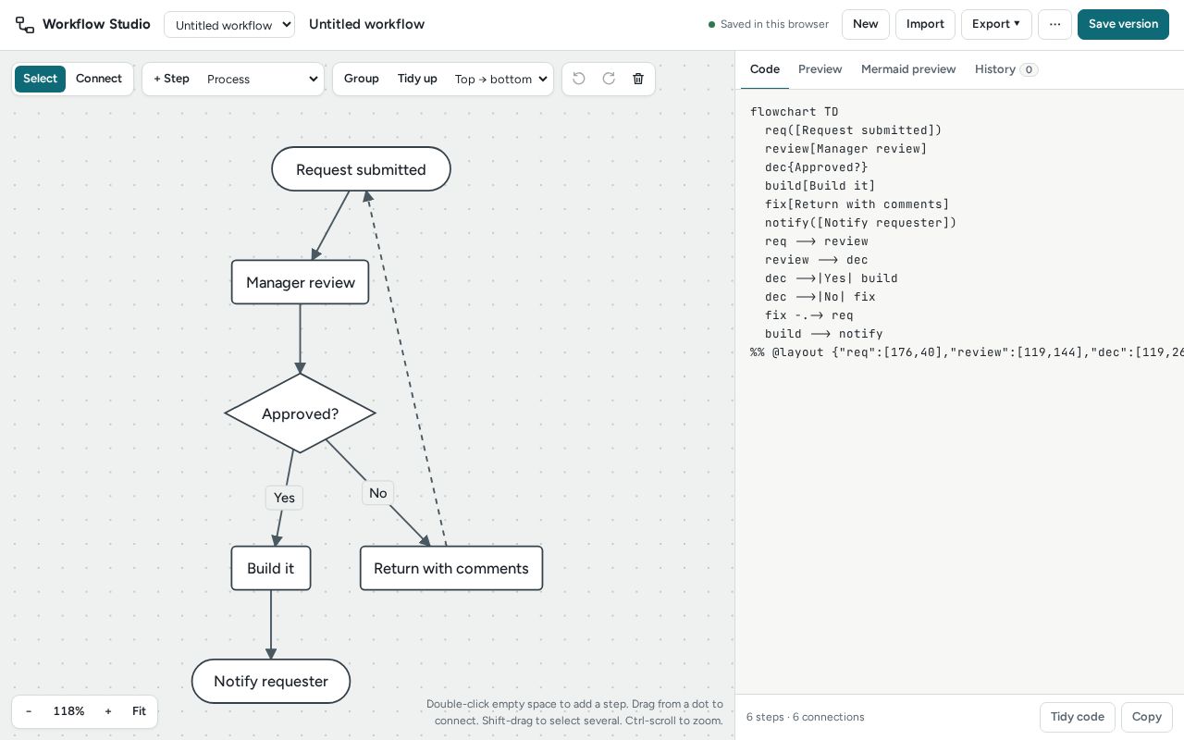Screen dimensions: 1184x740
Task: Click the Import button
Action: (925, 24)
